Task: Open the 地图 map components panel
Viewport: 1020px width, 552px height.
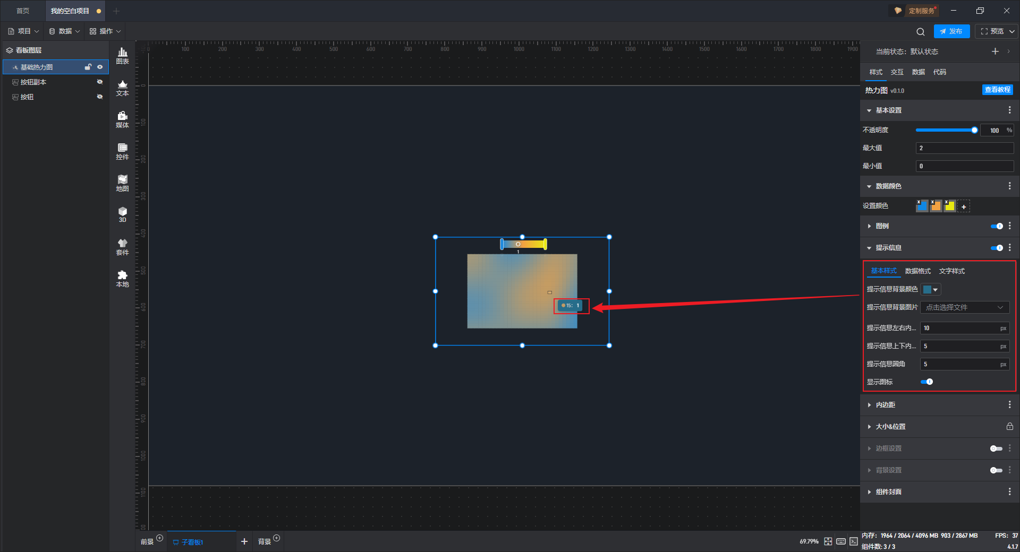Action: [122, 183]
